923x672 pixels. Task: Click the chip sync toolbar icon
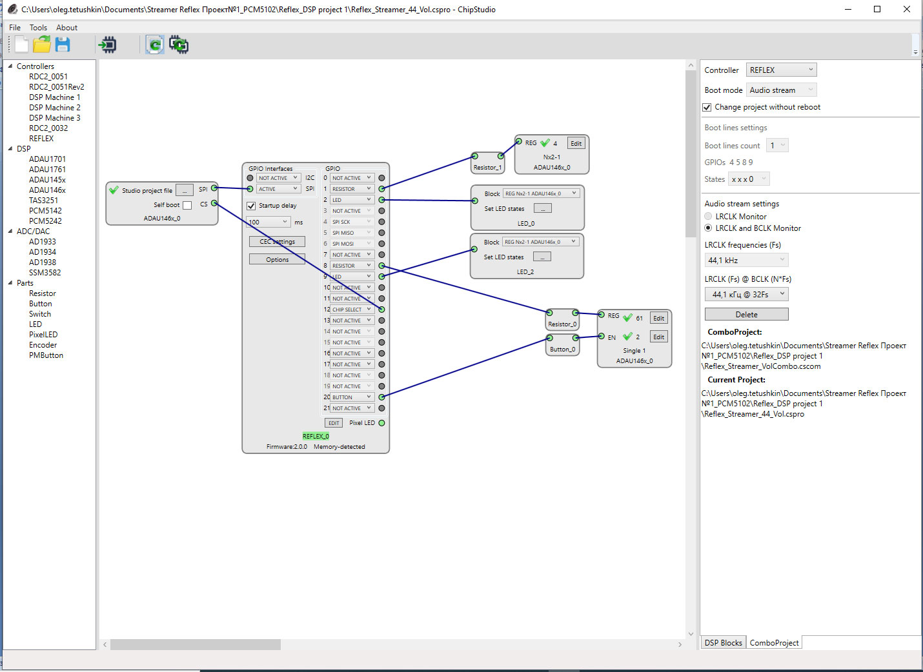click(x=178, y=44)
